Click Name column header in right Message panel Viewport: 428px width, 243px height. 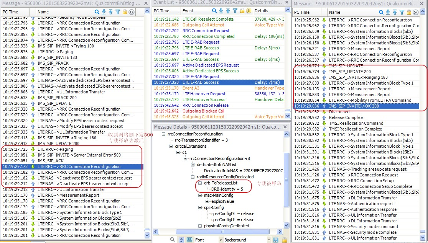pos(334,12)
